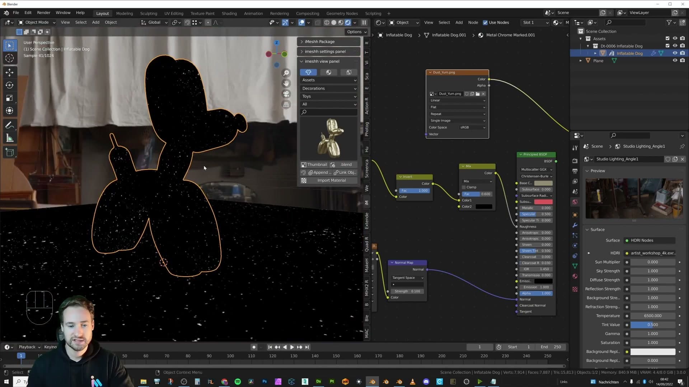Image resolution: width=689 pixels, height=387 pixels.
Task: Disable Inflatable Dog in renders camera icon
Action: (682, 53)
